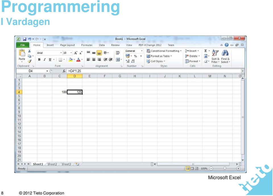273x196 pixels.
Task: Expand the formula bar with the chevron
Action: 243,71
